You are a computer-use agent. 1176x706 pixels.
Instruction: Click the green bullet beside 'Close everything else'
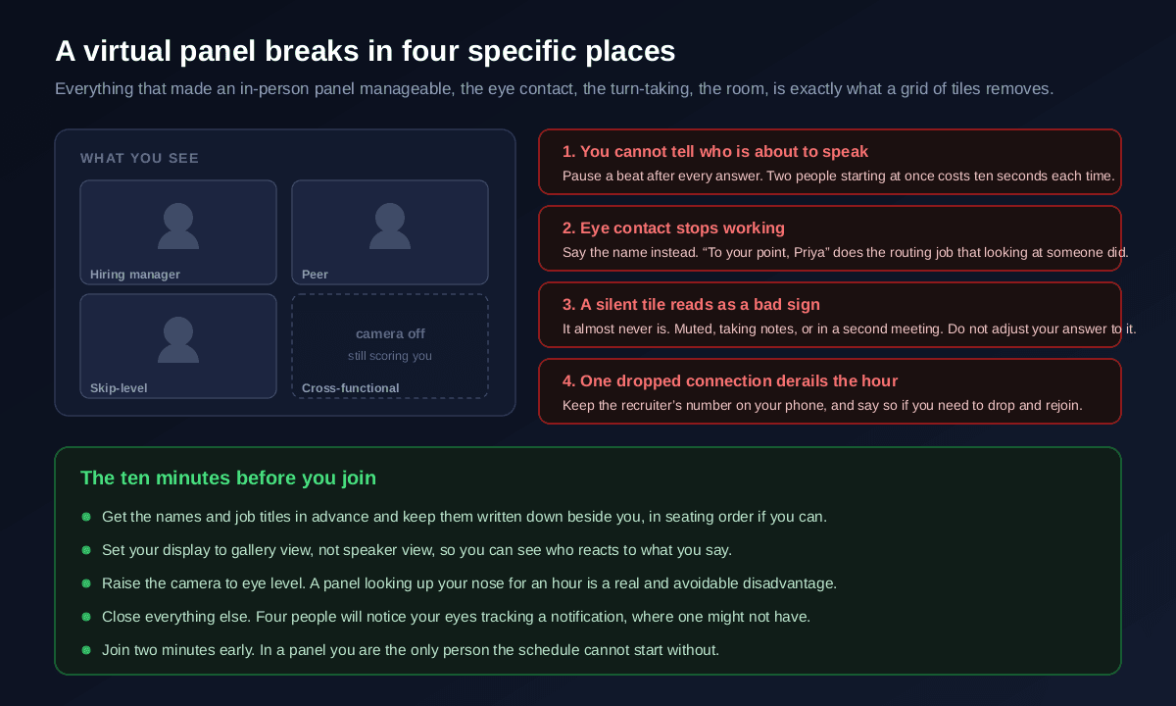click(x=86, y=617)
